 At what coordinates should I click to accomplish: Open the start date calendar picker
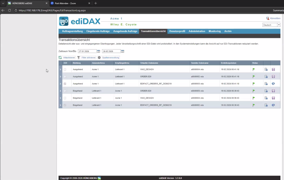pyautogui.click(x=98, y=51)
